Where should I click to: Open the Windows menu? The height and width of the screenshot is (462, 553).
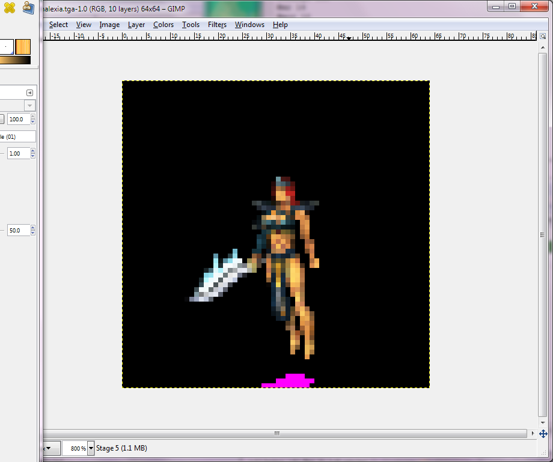pyautogui.click(x=249, y=25)
